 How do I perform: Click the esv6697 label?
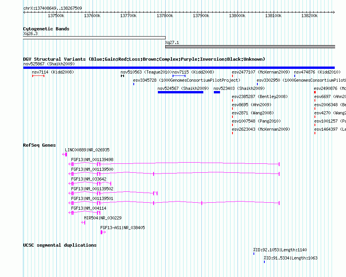coord(330,96)
